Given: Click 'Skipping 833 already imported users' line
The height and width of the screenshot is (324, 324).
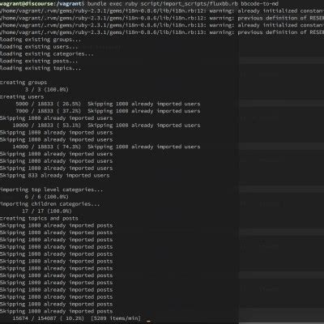Looking at the screenshot, I should (x=55, y=175).
